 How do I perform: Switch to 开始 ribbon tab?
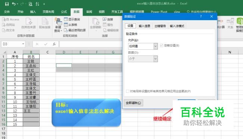coord(20,12)
